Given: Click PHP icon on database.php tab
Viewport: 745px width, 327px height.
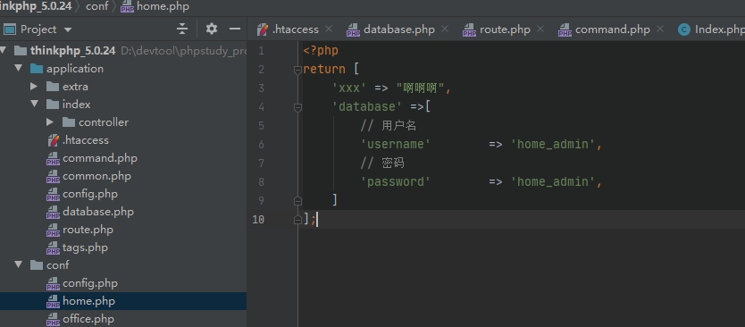Looking at the screenshot, I should pos(353,30).
